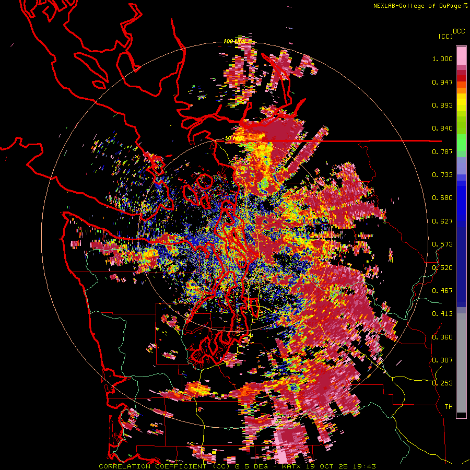470x470 pixels.
Task: Pick the bright green swatch on the color bar
Action: (461, 143)
